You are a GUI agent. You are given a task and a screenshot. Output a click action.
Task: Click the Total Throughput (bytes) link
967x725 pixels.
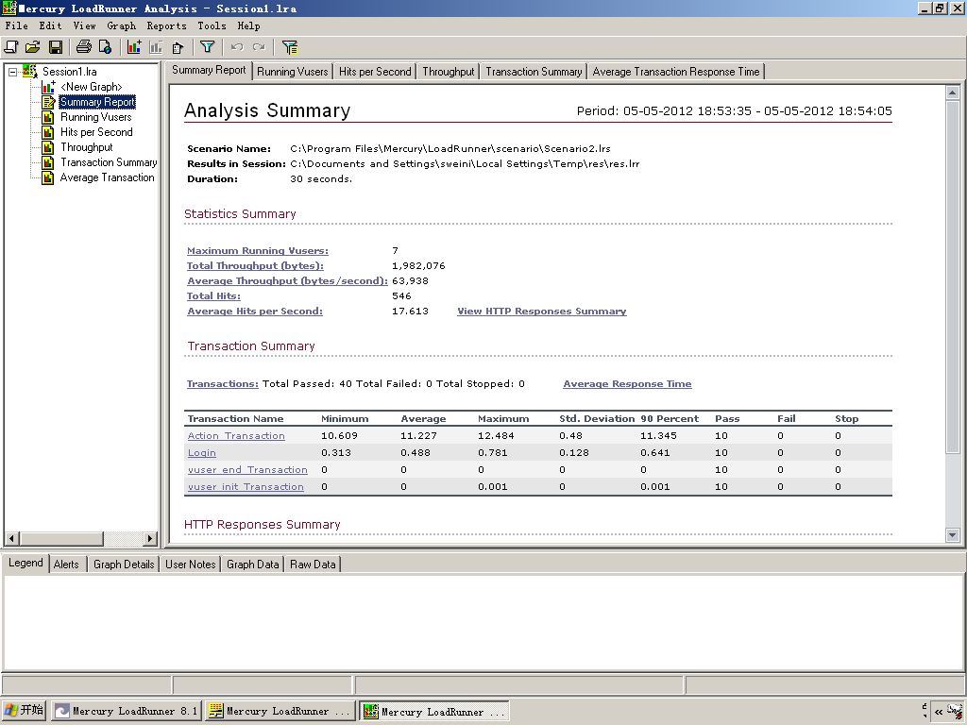[255, 265]
